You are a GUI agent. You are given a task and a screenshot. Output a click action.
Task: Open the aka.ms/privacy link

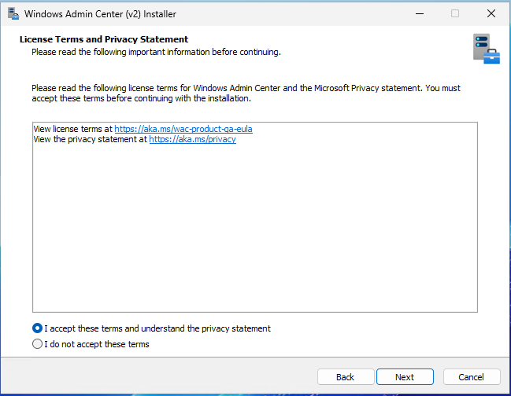pyautogui.click(x=192, y=139)
